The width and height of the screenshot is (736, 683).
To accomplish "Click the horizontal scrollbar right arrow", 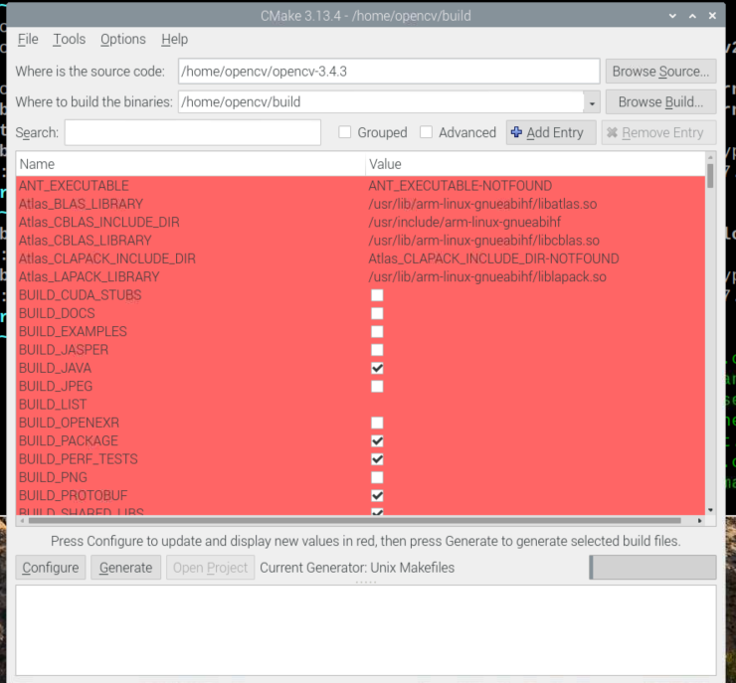I will [699, 521].
